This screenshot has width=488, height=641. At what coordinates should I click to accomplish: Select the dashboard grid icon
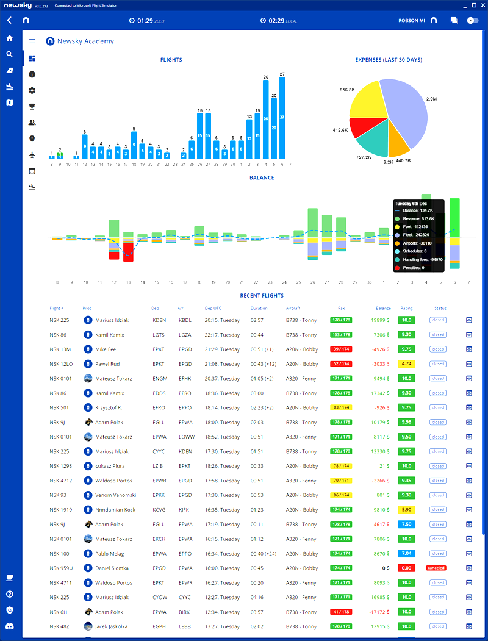click(32, 58)
